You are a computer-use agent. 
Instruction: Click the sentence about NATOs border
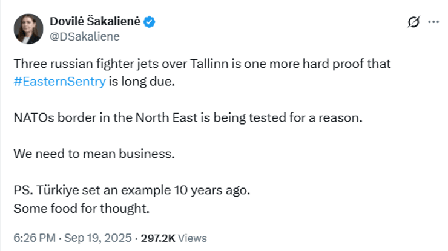[188, 117]
